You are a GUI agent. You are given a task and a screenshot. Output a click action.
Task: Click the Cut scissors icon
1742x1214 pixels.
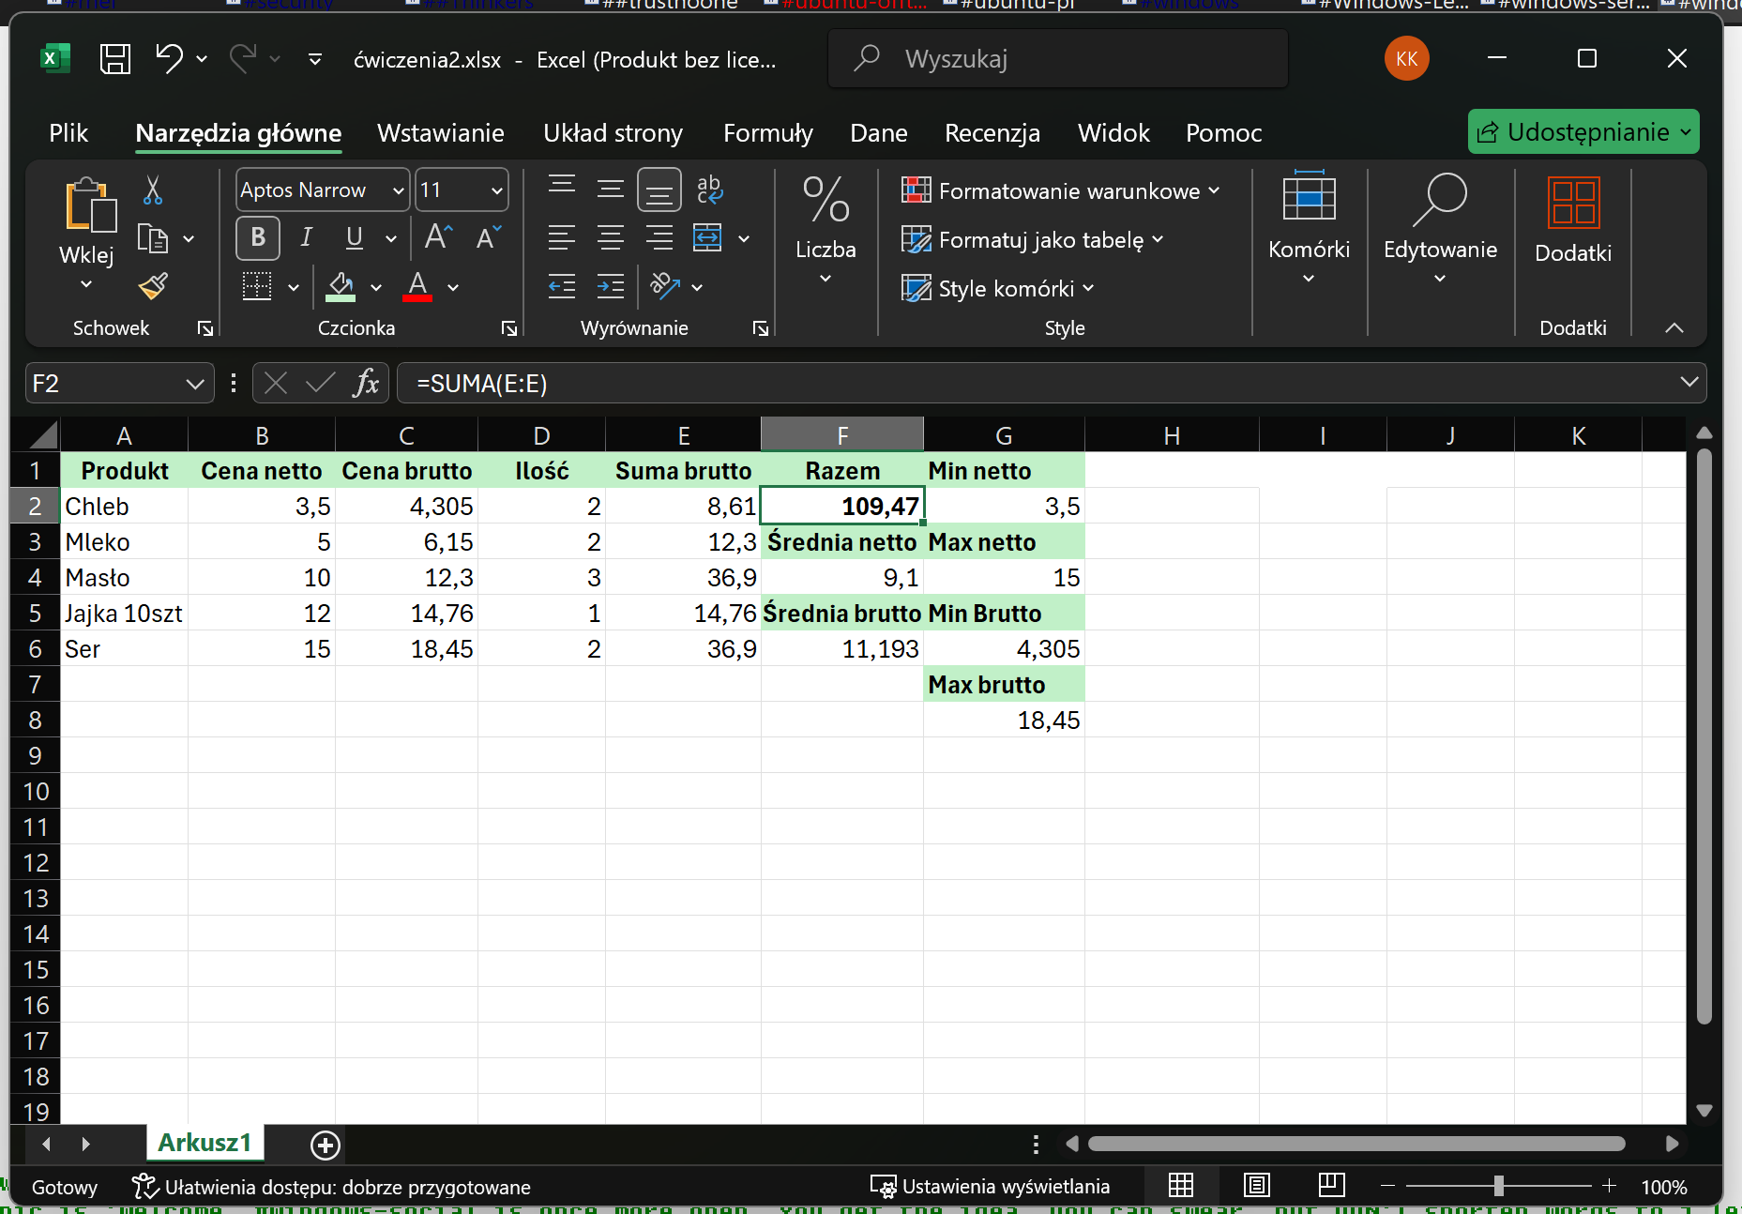pos(153,190)
